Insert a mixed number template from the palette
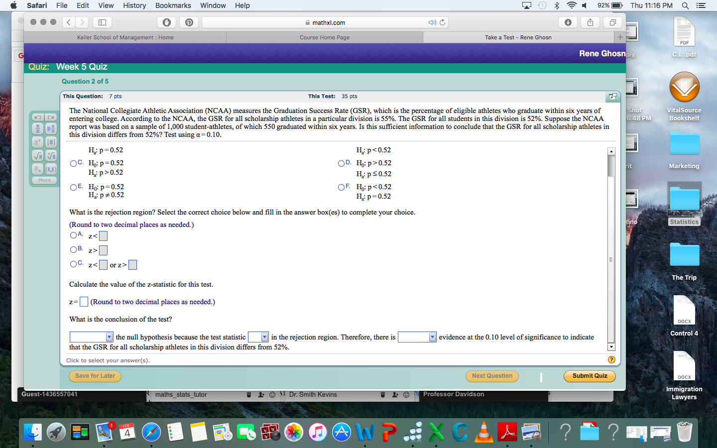 click(x=51, y=129)
